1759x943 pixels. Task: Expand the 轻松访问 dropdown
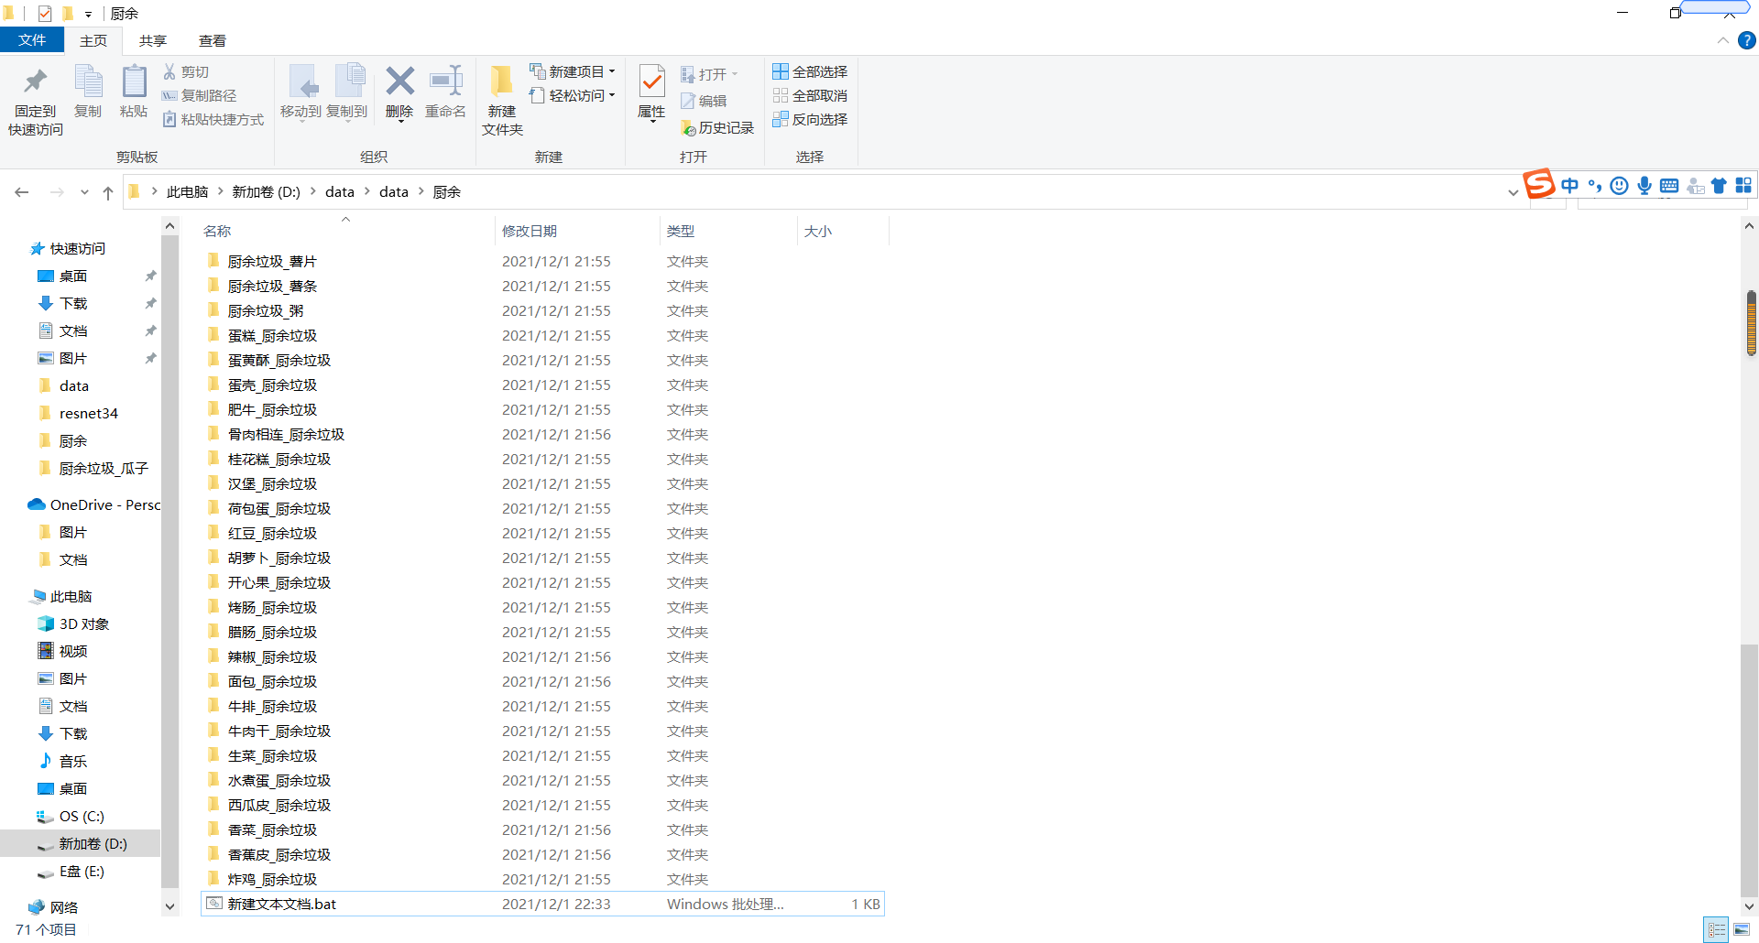(x=612, y=95)
